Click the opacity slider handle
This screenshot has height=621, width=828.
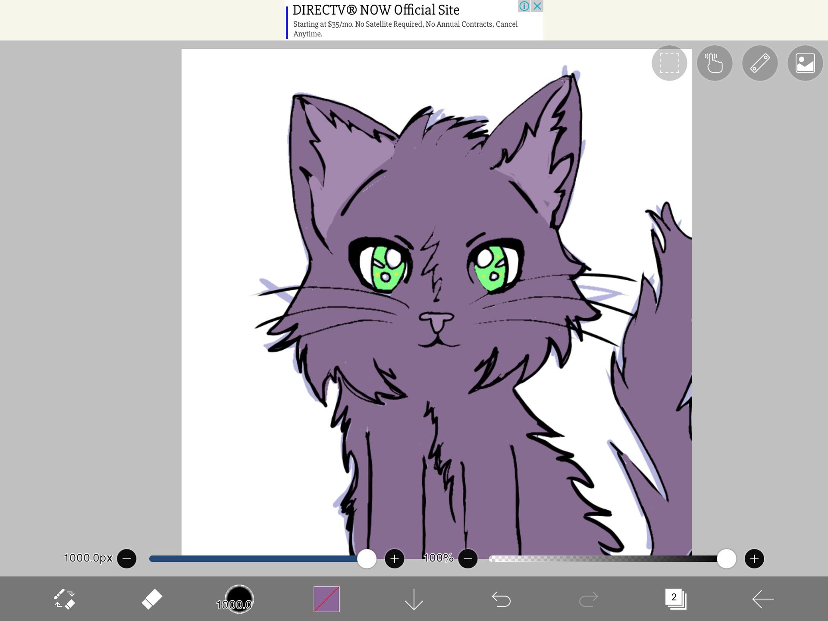click(727, 559)
